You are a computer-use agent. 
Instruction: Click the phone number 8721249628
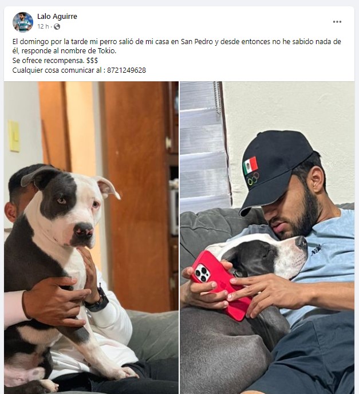click(x=127, y=70)
